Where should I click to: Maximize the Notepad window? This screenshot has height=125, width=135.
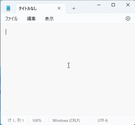(113, 5)
